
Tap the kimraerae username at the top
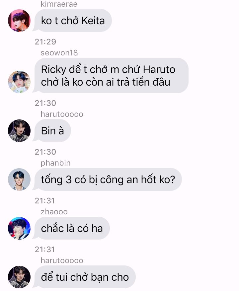click(x=59, y=4)
